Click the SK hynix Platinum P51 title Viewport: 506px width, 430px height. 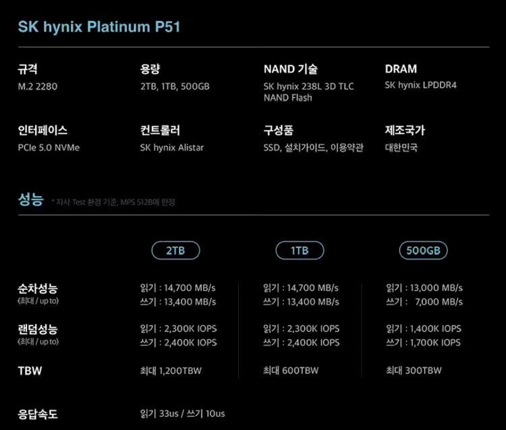[99, 28]
